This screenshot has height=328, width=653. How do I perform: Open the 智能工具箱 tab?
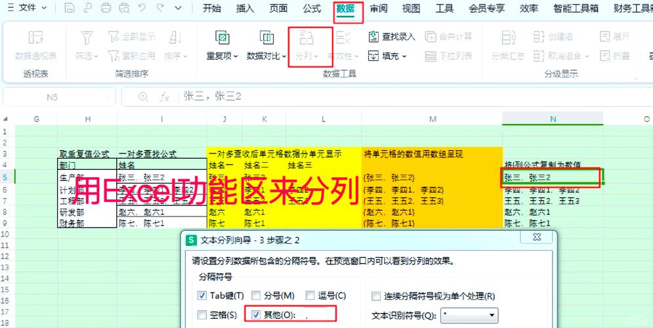point(576,9)
